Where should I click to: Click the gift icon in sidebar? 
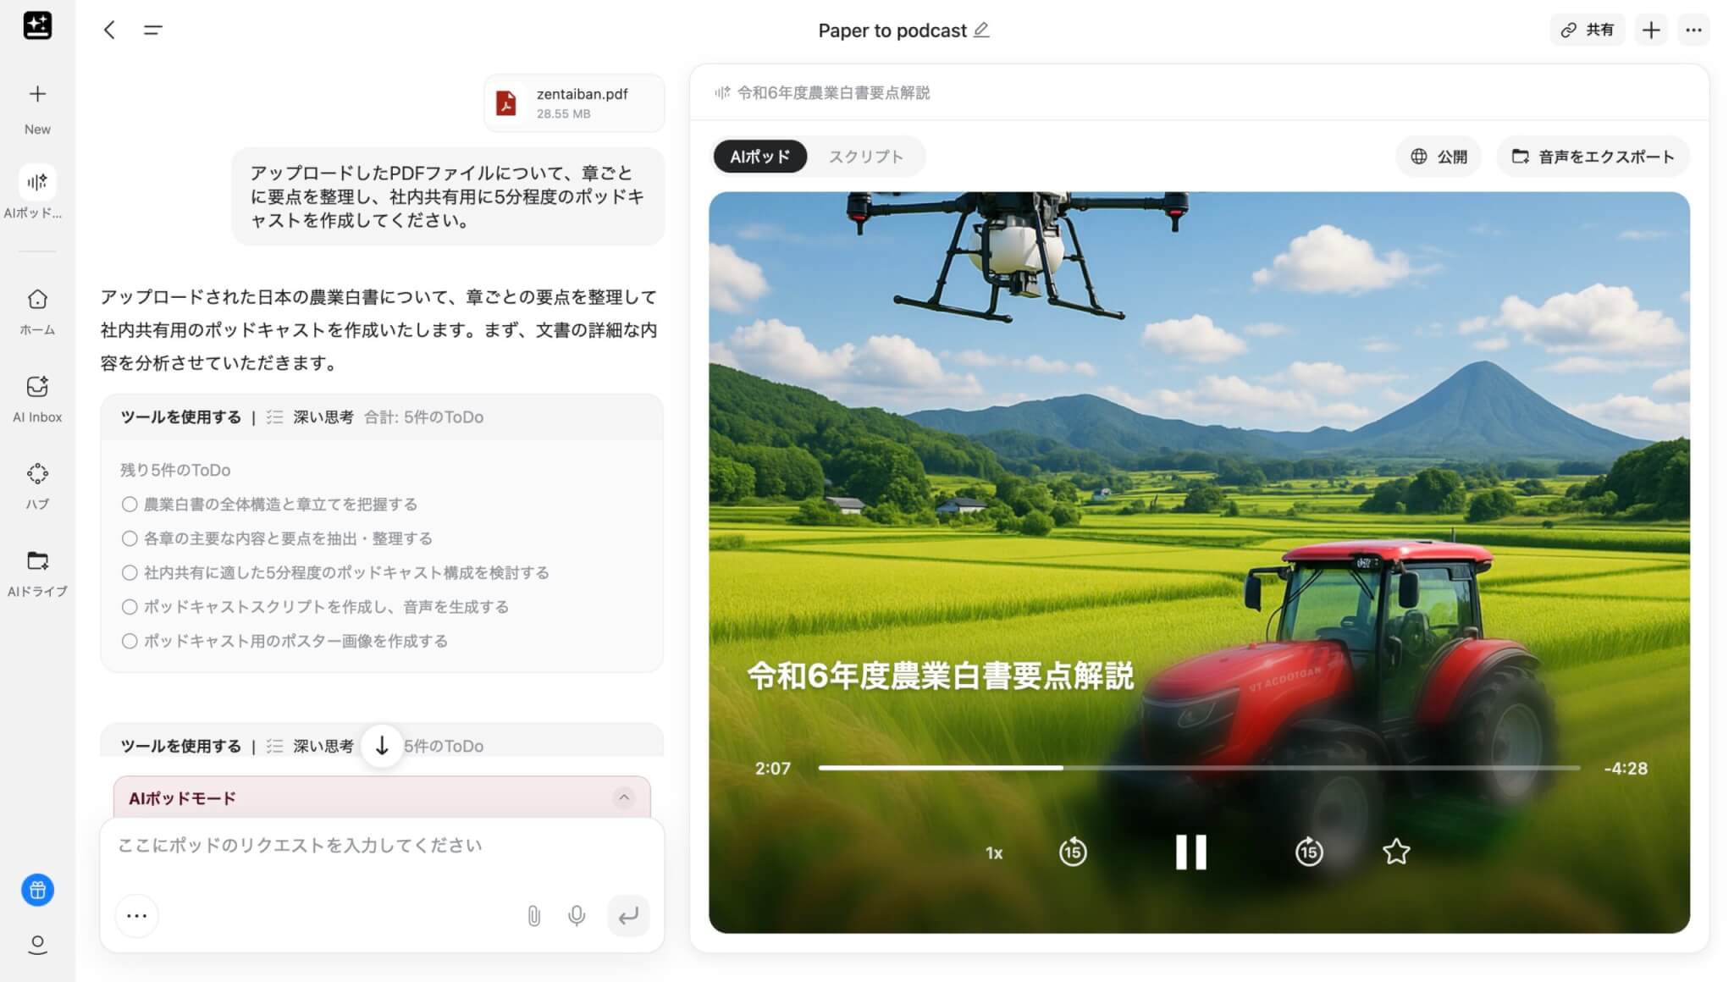[x=37, y=890]
